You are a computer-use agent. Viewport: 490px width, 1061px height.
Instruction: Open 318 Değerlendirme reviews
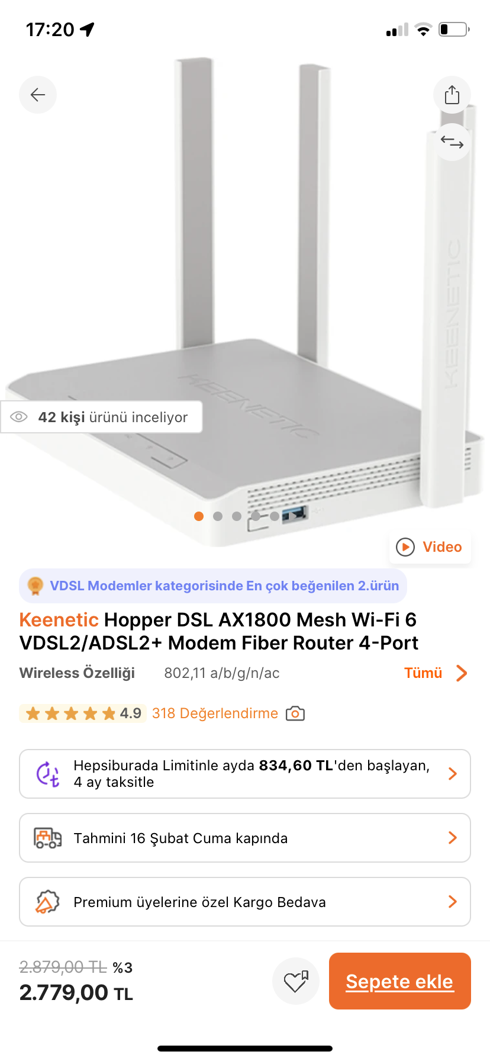(215, 713)
